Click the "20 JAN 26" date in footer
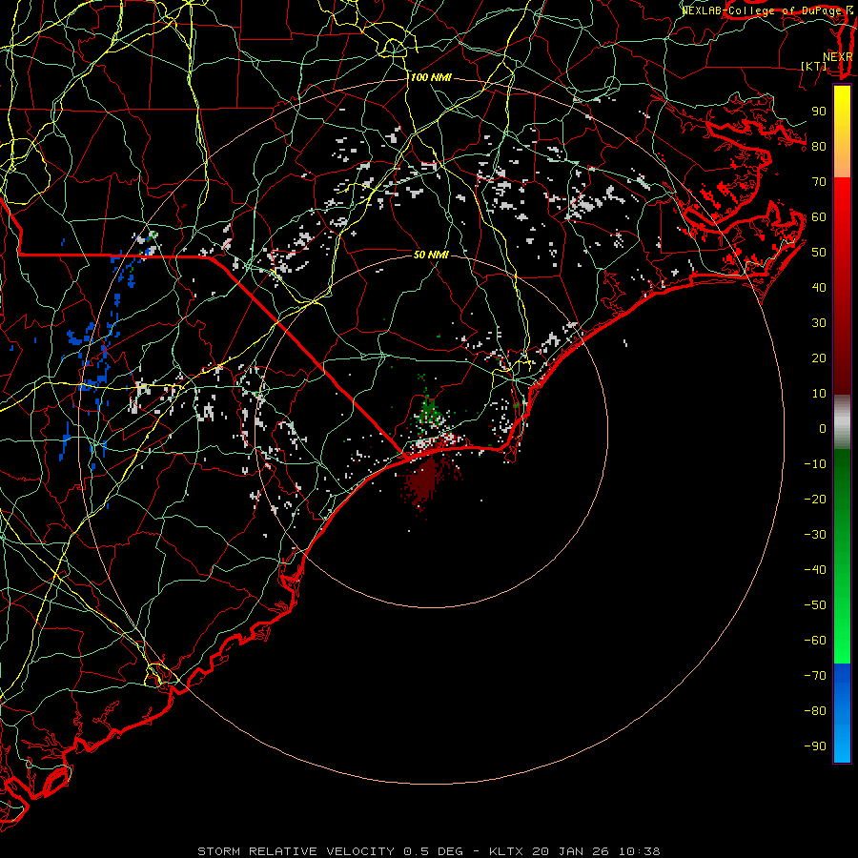The image size is (858, 858). 571,851
